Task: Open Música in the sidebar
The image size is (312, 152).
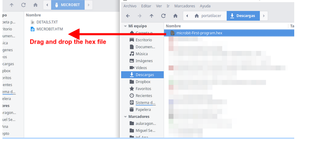Action: click(142, 54)
